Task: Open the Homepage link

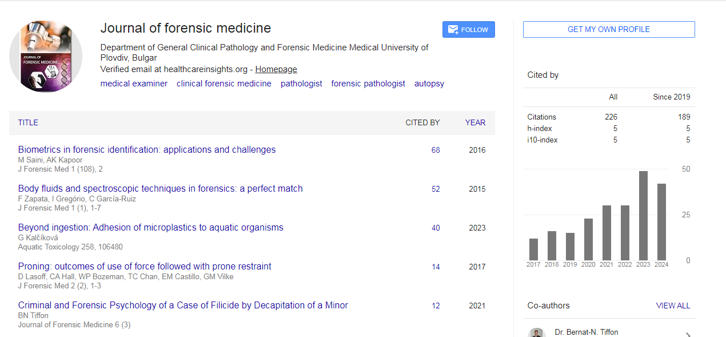Action: click(276, 69)
